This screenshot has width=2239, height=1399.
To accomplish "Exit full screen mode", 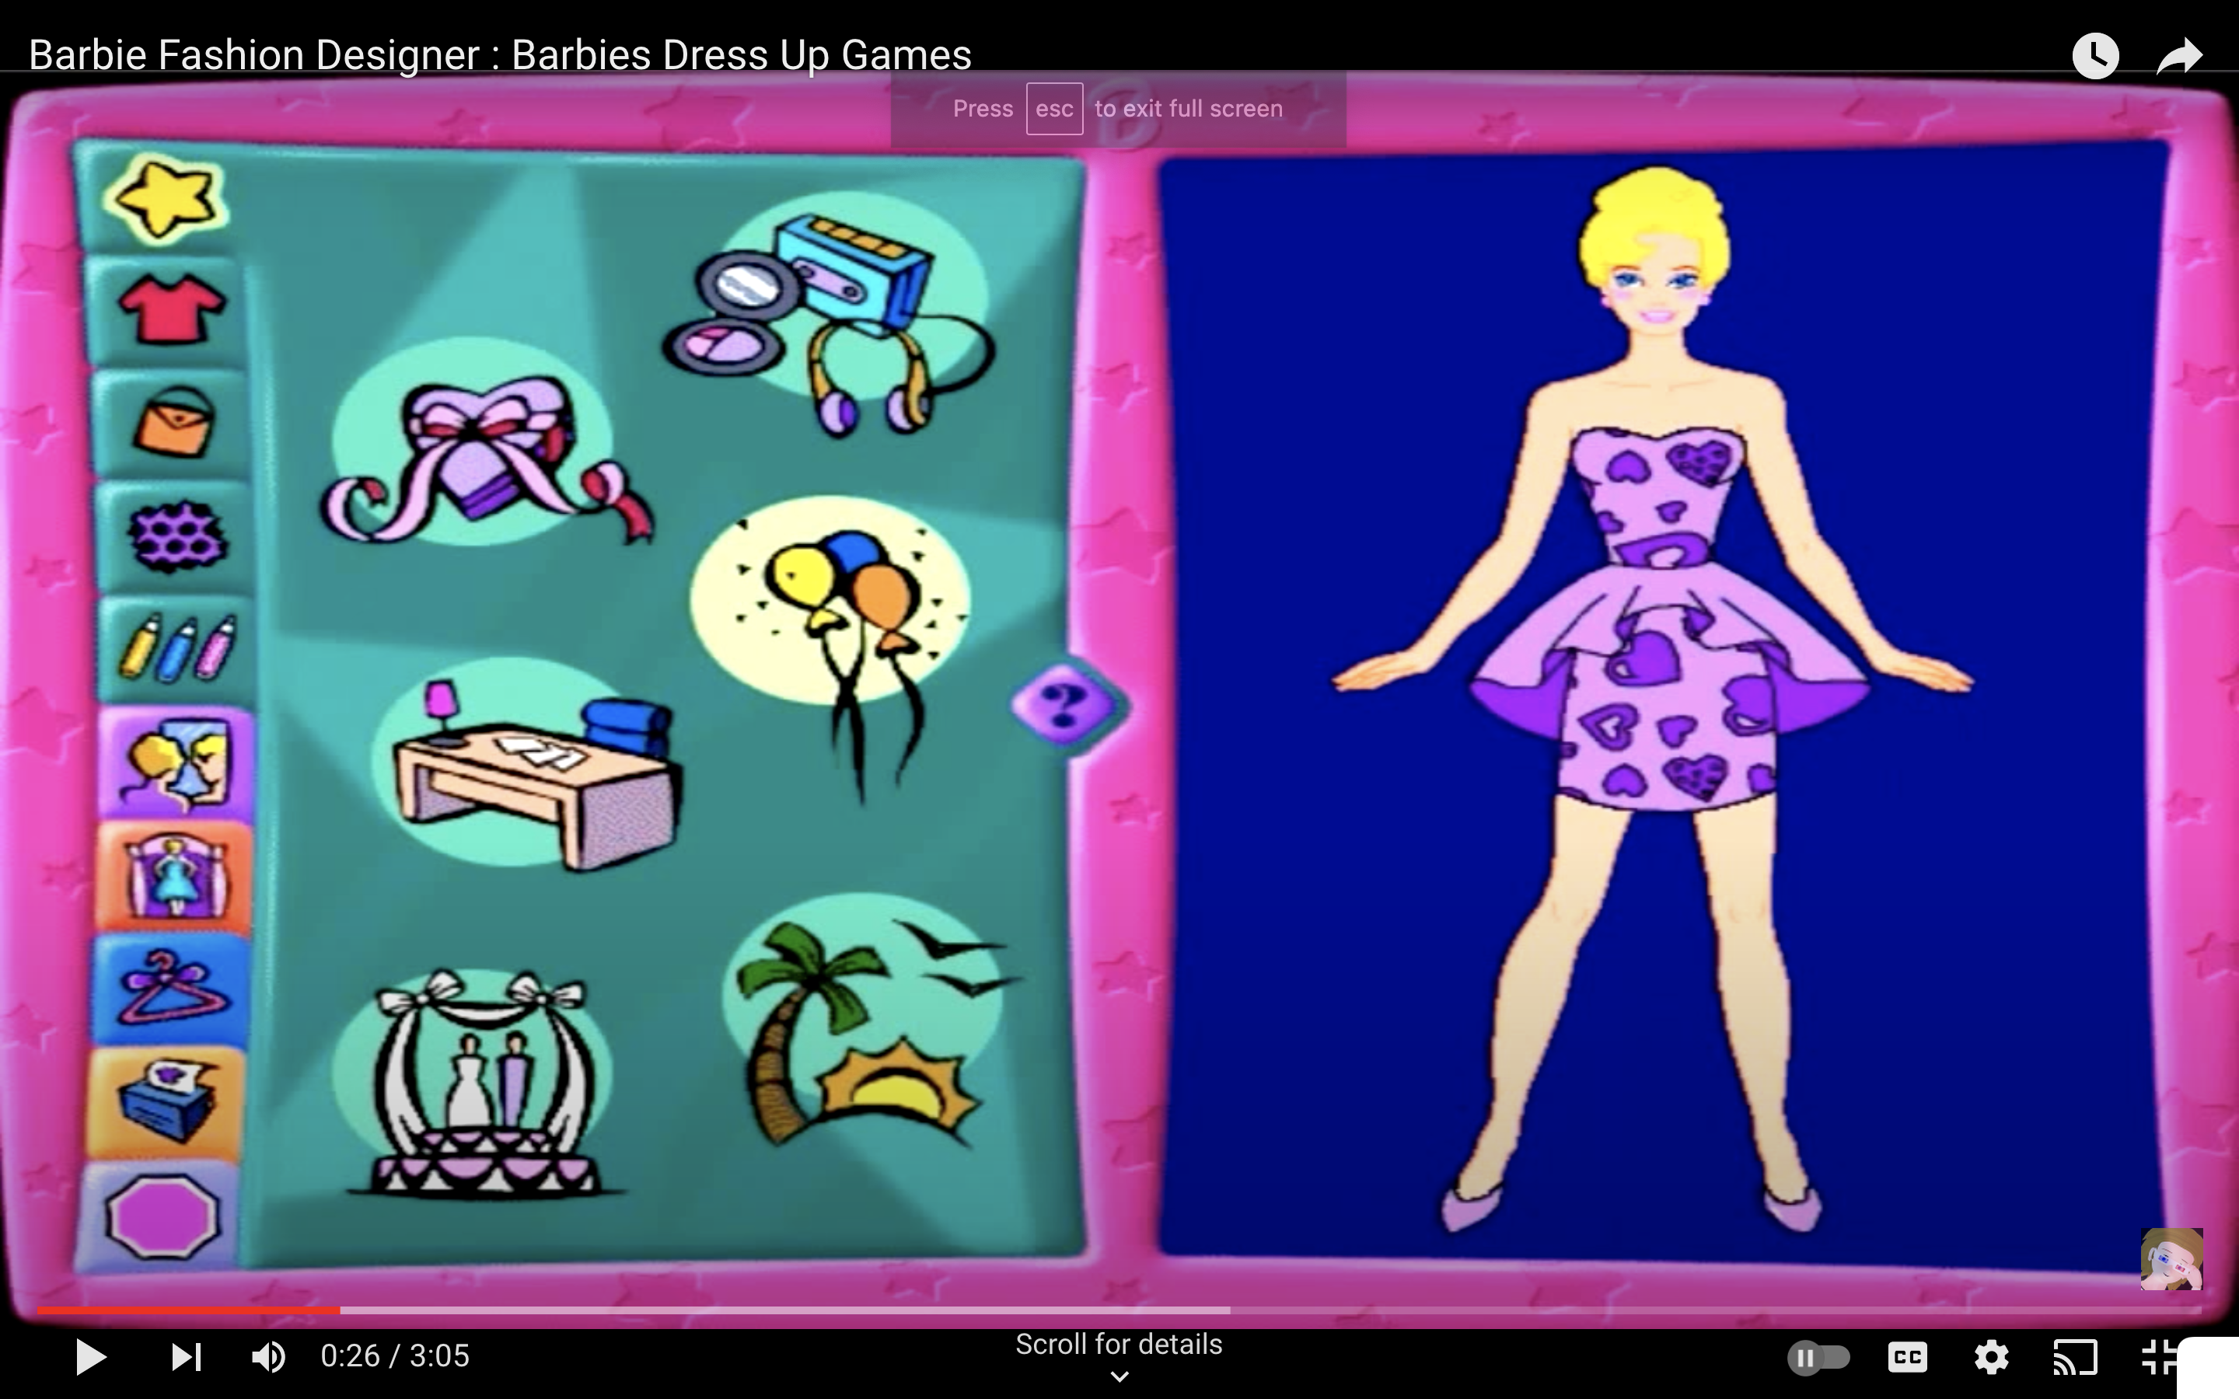I will (2158, 1357).
